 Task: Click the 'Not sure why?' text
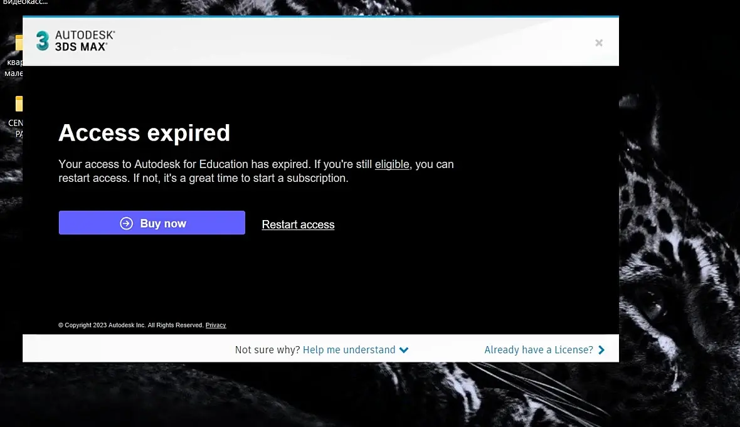pos(267,350)
